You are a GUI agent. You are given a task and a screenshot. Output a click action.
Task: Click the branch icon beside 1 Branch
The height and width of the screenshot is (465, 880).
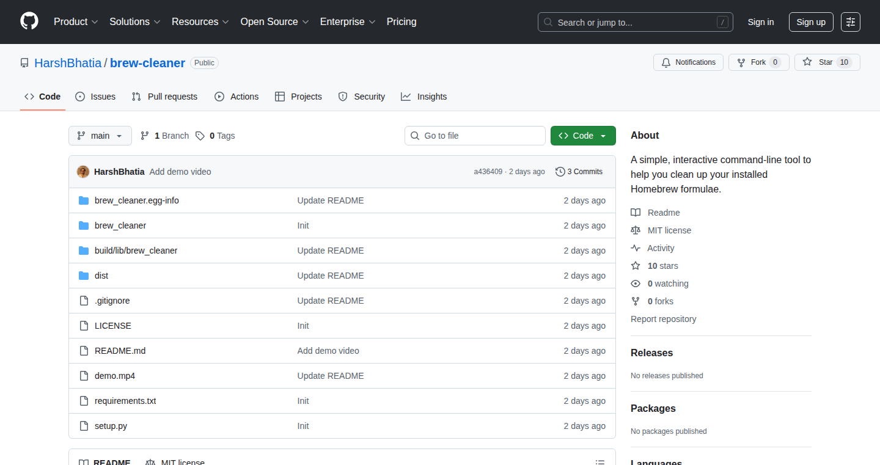tap(145, 136)
